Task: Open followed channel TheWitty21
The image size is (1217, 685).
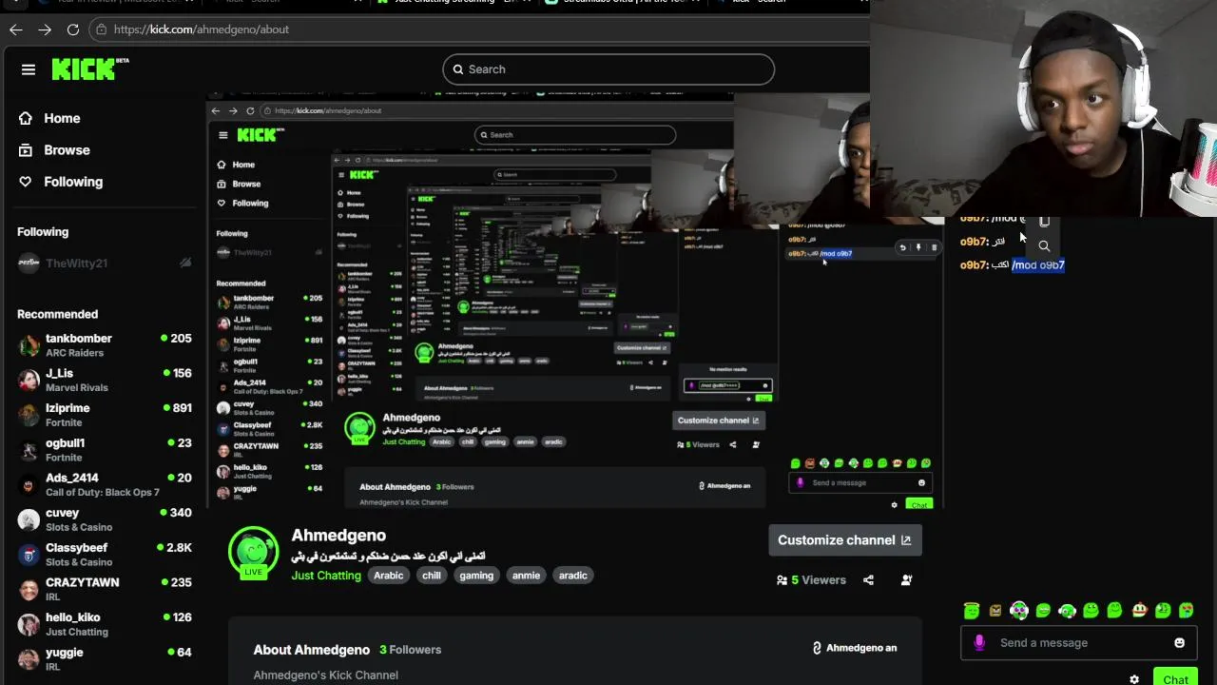Action: pyautogui.click(x=104, y=264)
